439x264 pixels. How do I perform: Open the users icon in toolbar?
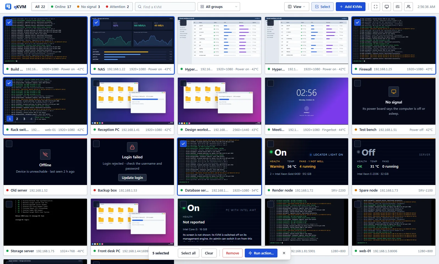409,7
